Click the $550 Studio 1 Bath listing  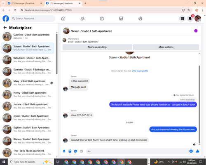[83, 42]
